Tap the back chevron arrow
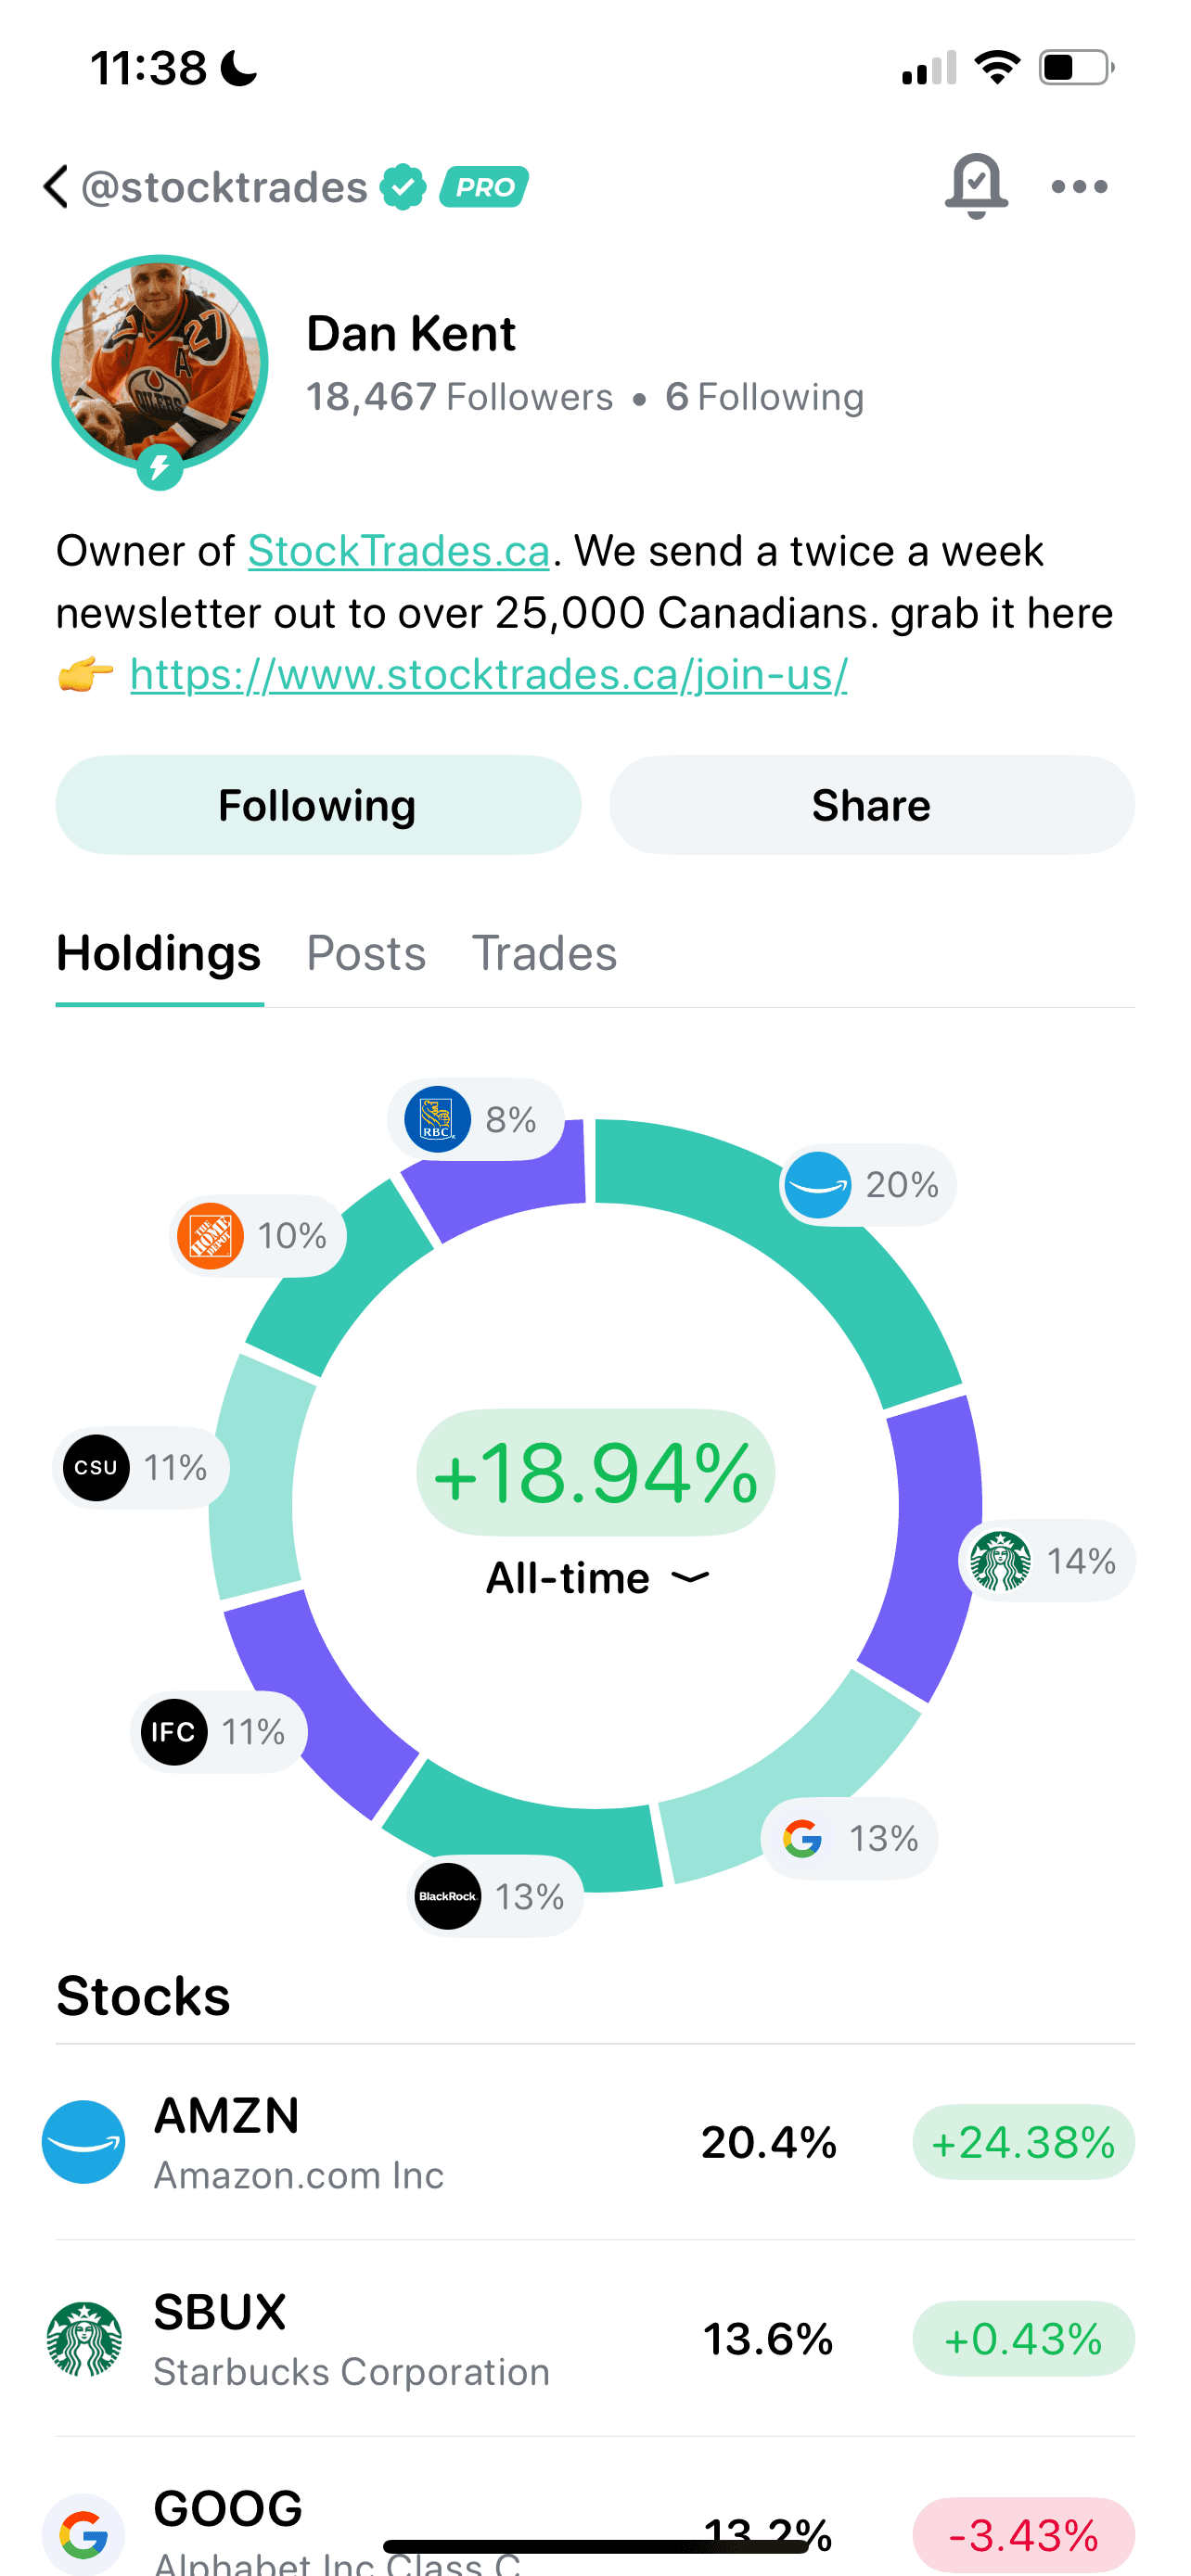Screen dimensions: 1191x2576 point(56,187)
